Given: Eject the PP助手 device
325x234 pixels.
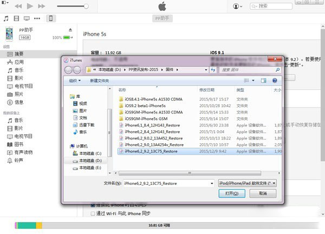Looking at the screenshot, I should 70,30.
